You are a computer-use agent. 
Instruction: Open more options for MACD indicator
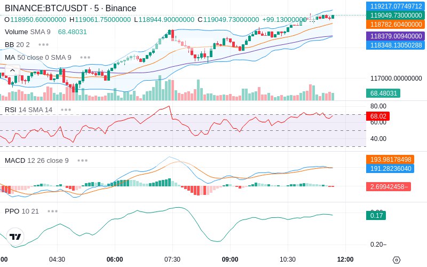pos(82,161)
